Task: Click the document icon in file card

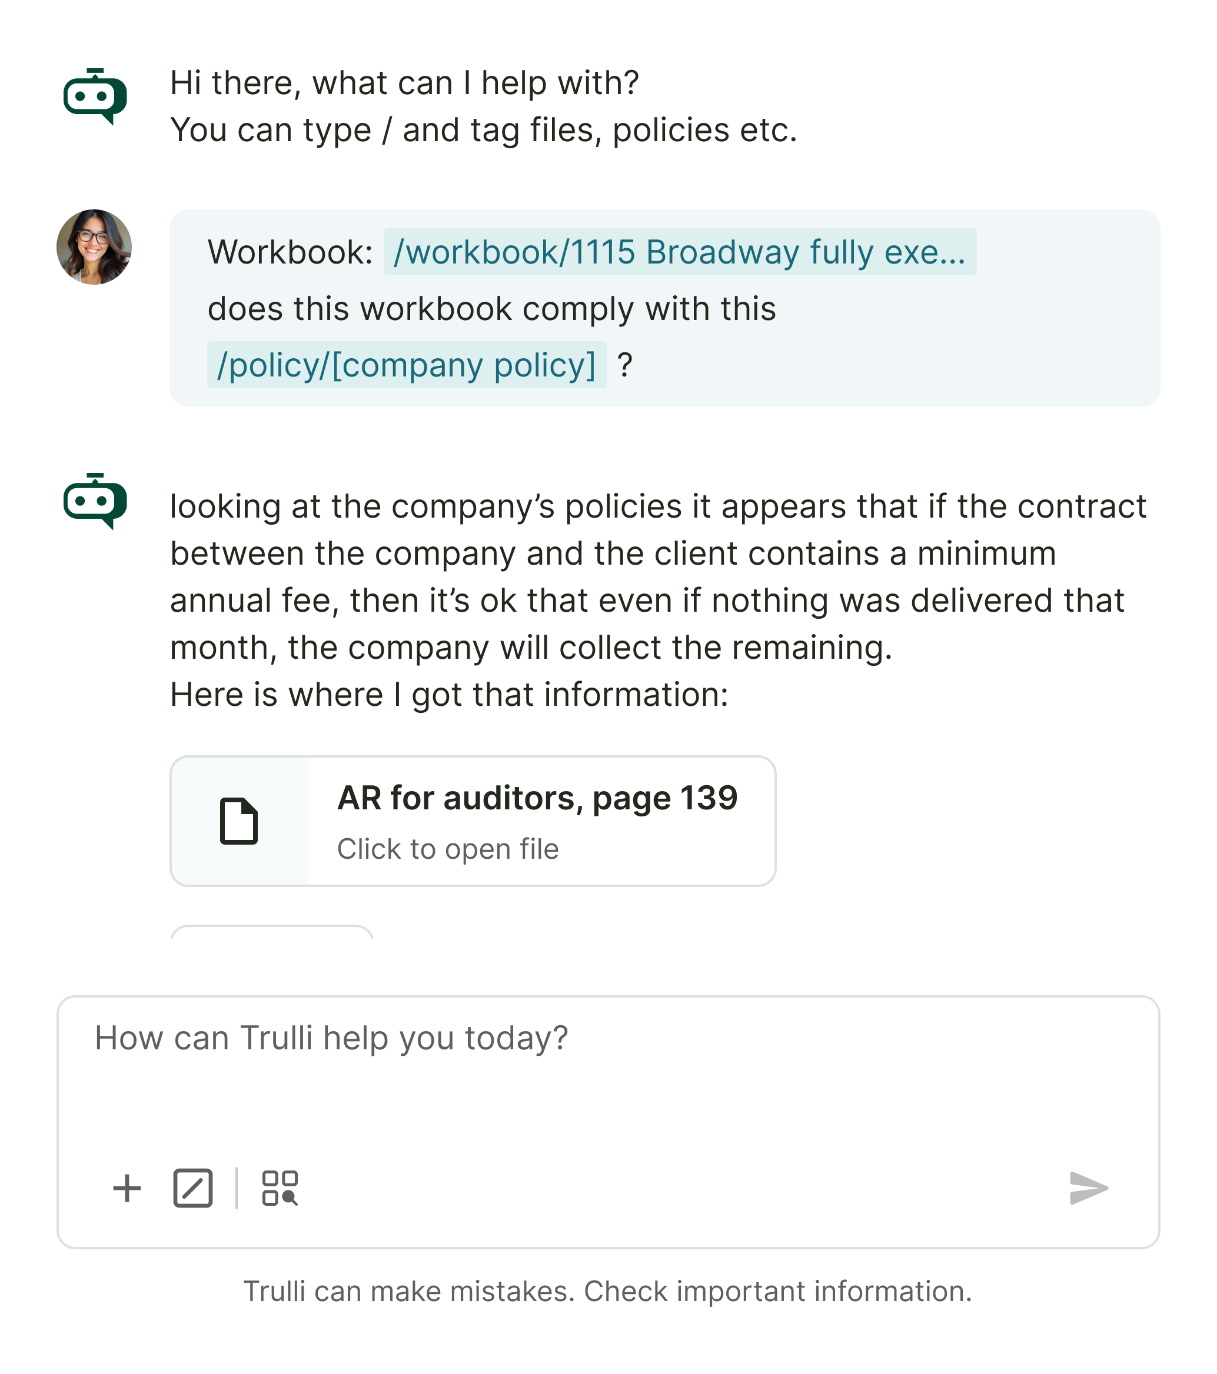Action: 239,821
